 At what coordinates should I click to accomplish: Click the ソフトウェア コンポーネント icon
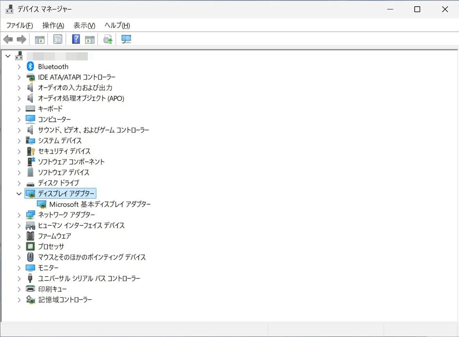[31, 162]
